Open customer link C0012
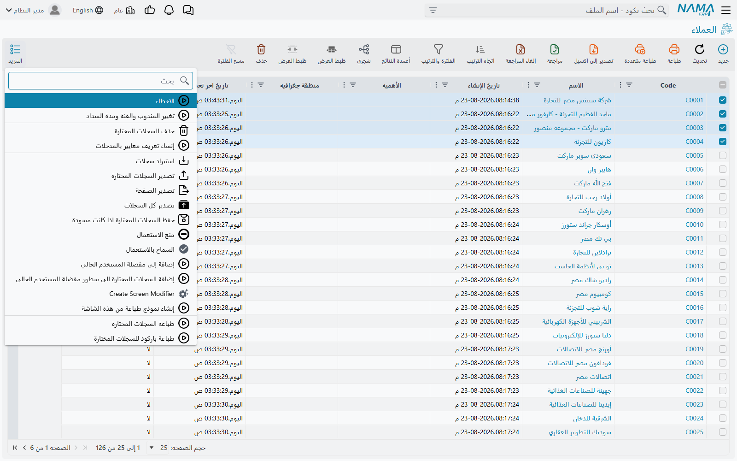This screenshot has height=461, width=737. [694, 252]
